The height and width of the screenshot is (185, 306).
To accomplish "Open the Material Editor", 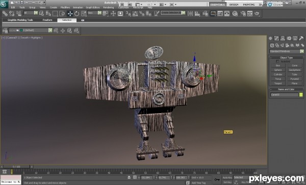I will (235, 13).
